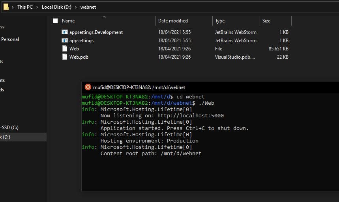Screen dimensions: 339x202
Task: Select the Web file name
Action: pyautogui.click(x=74, y=48)
